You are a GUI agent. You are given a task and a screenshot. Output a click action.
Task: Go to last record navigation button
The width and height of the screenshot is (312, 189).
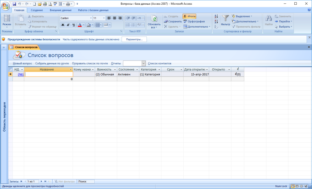click(x=45, y=181)
